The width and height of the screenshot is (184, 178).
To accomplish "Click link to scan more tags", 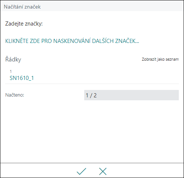I will 72,41.
